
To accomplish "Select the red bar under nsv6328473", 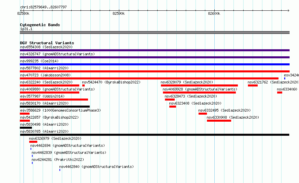I will 170,100.
